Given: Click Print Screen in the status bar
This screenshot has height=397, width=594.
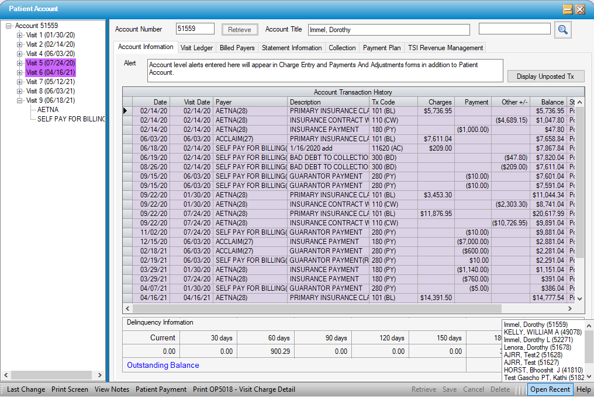Looking at the screenshot, I should [70, 389].
